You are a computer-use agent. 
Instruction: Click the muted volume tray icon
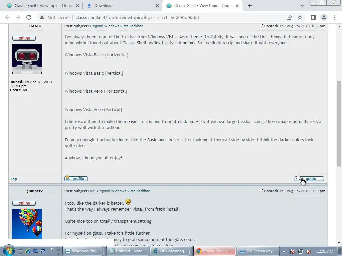[308, 251]
